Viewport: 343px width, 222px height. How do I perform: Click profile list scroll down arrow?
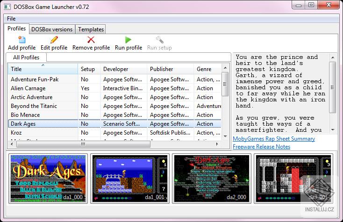tap(225, 136)
